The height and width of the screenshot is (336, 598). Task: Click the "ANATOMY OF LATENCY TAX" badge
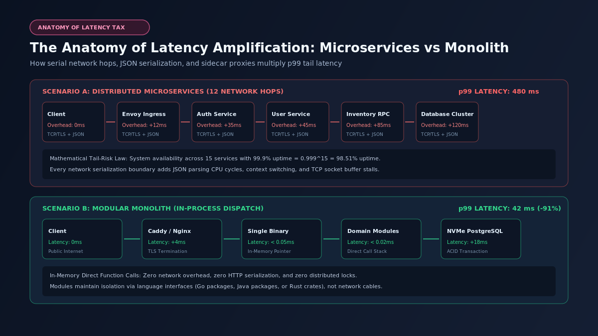[x=90, y=27]
